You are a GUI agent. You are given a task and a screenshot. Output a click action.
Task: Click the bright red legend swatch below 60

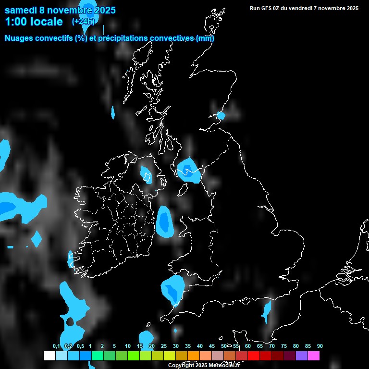point(254,356)
